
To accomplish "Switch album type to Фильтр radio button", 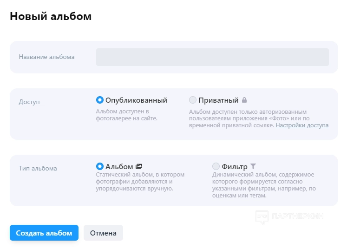I will coord(216,166).
